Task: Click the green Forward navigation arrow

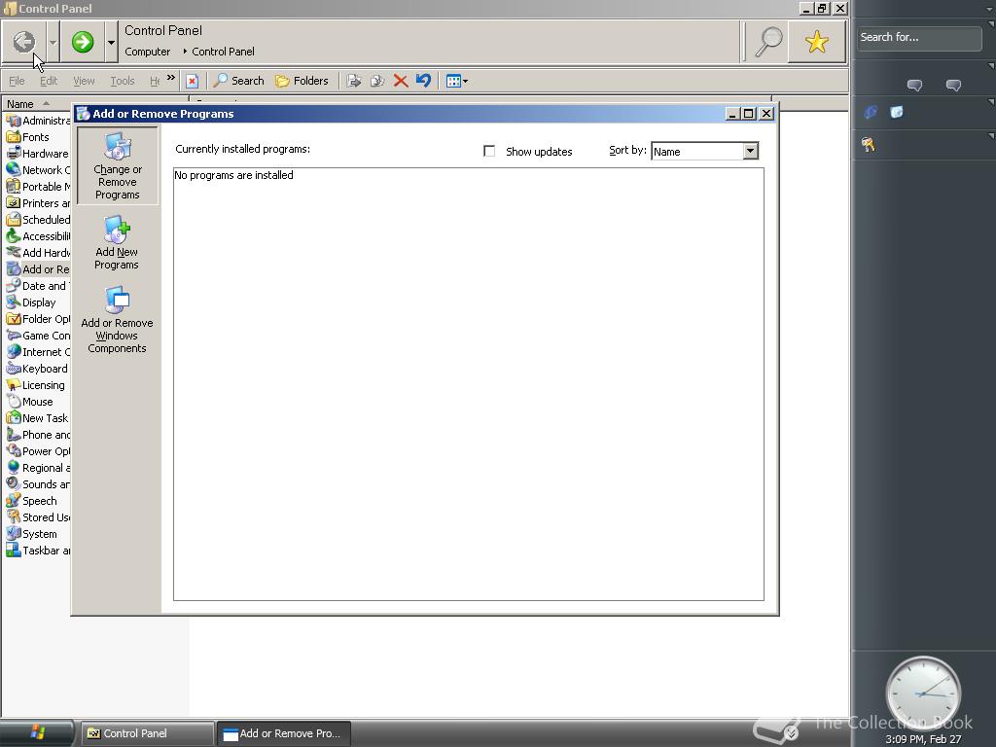Action: [82, 42]
